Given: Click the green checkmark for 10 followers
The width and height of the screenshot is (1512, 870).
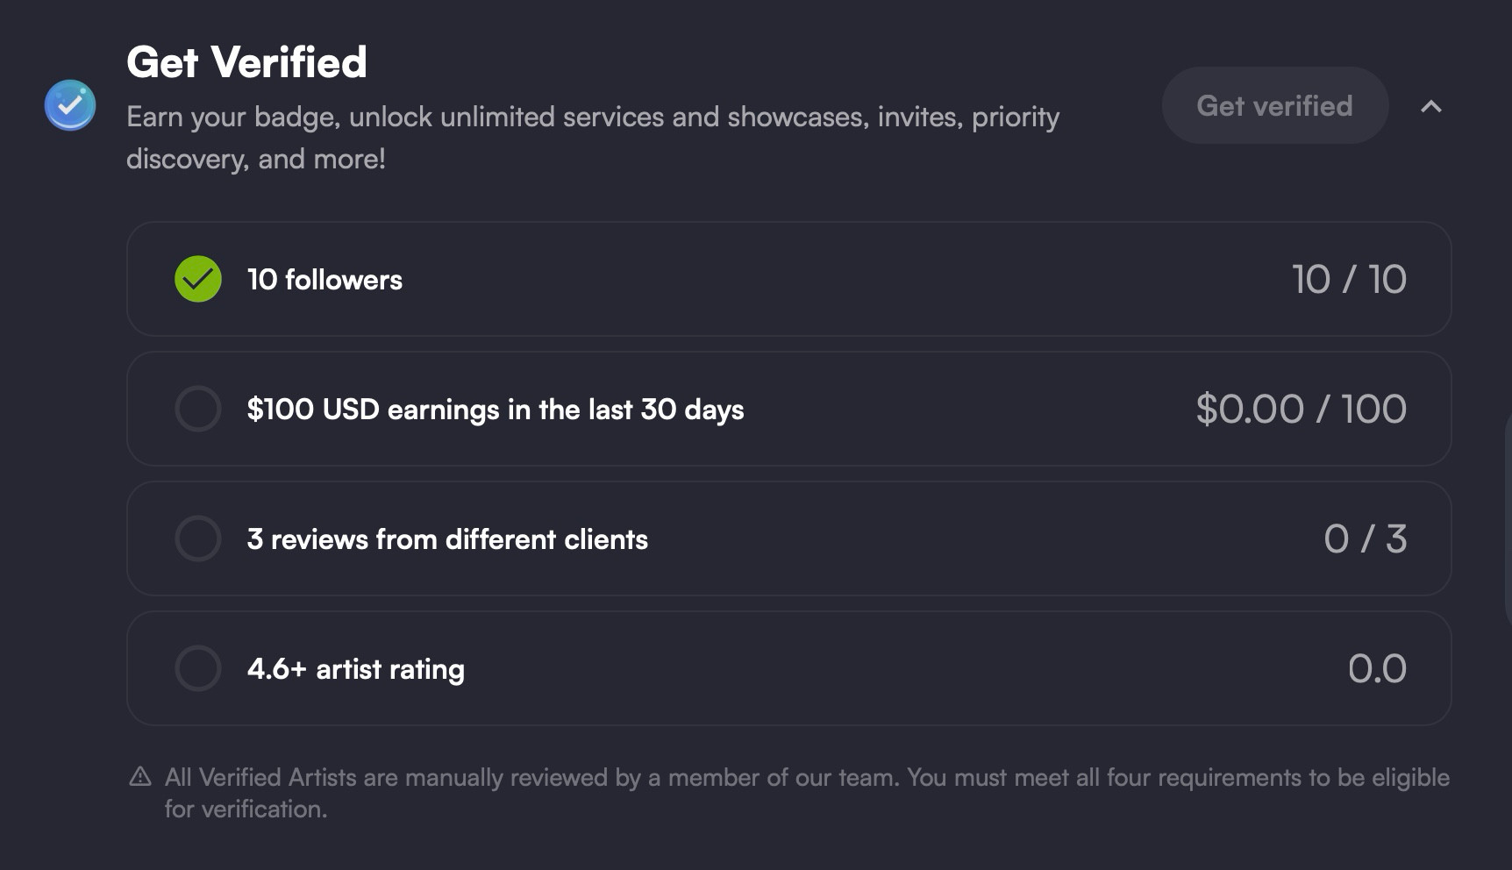Looking at the screenshot, I should point(198,279).
